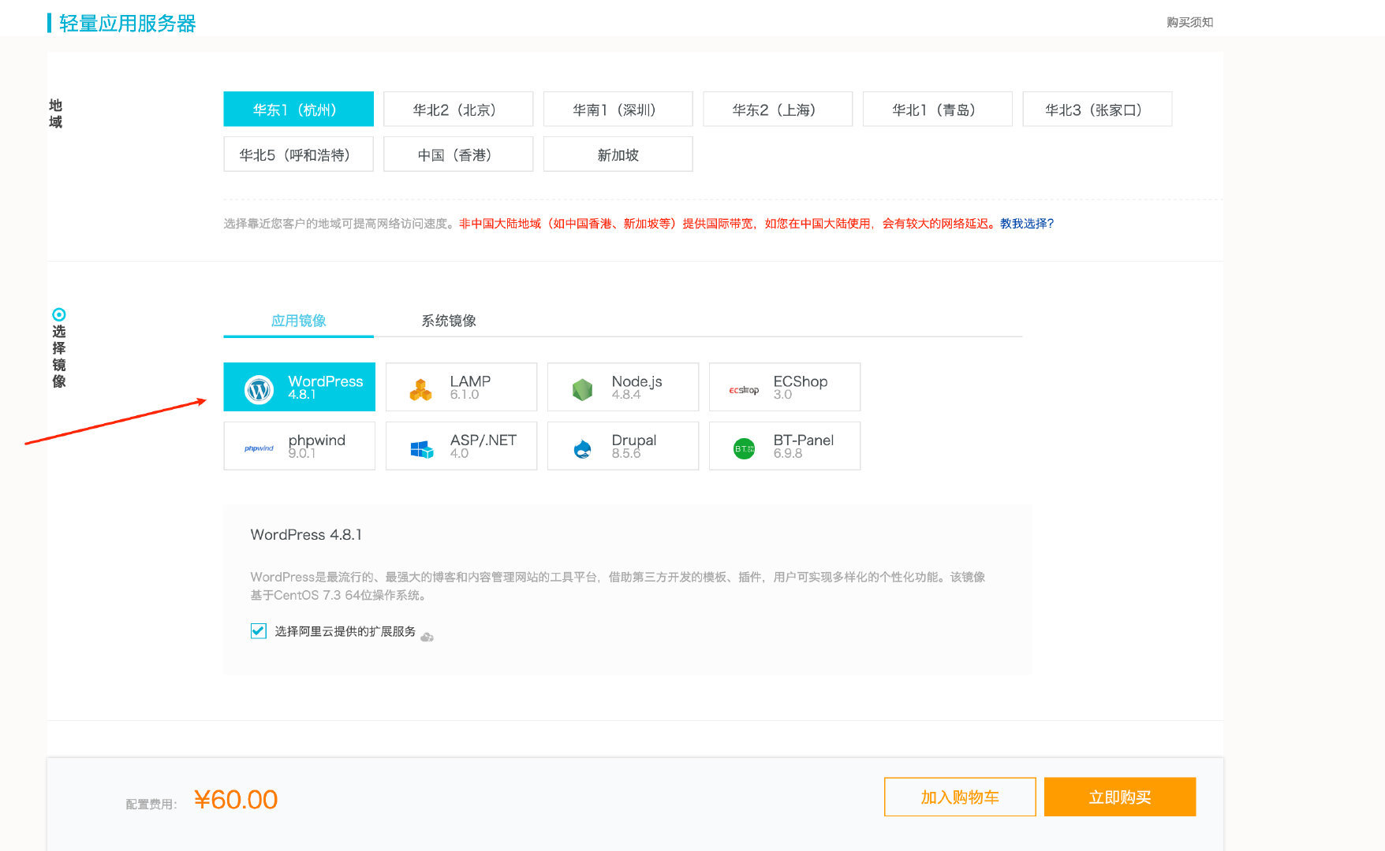Choose the BT-Panel 6.9.8 image label
1385x851 pixels.
804,446
